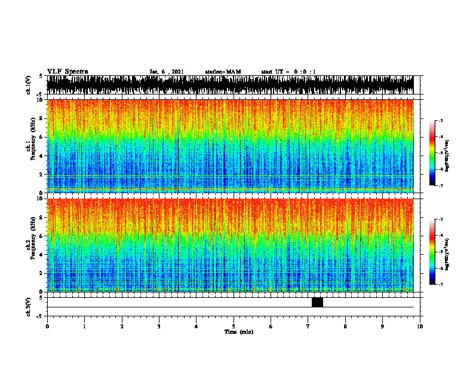The height and width of the screenshot is (366, 473).
Task: Click the 'ch.3(V)' axis label
Action: pyautogui.click(x=28, y=307)
